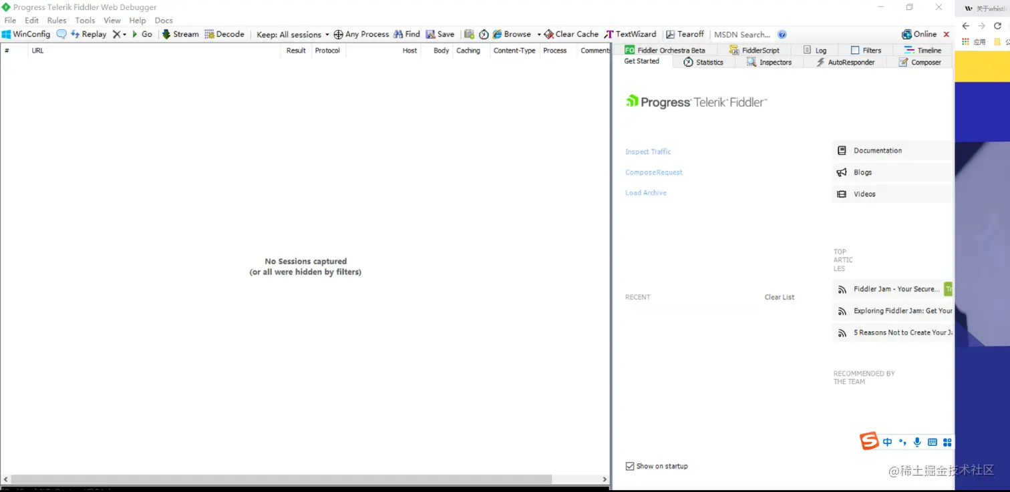The image size is (1010, 492).
Task: Switch to FiddlerScript tab
Action: (x=755, y=50)
